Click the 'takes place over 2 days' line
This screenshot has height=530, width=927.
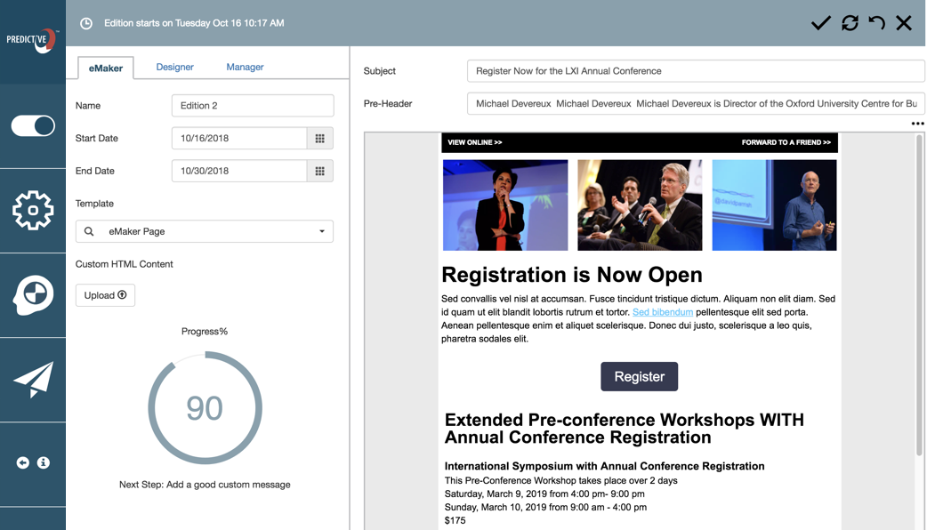561,480
